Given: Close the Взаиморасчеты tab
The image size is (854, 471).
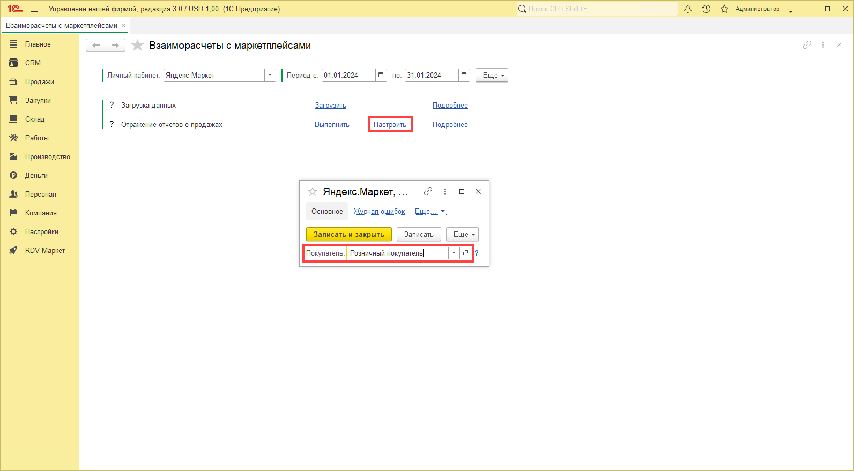Looking at the screenshot, I should 123,25.
